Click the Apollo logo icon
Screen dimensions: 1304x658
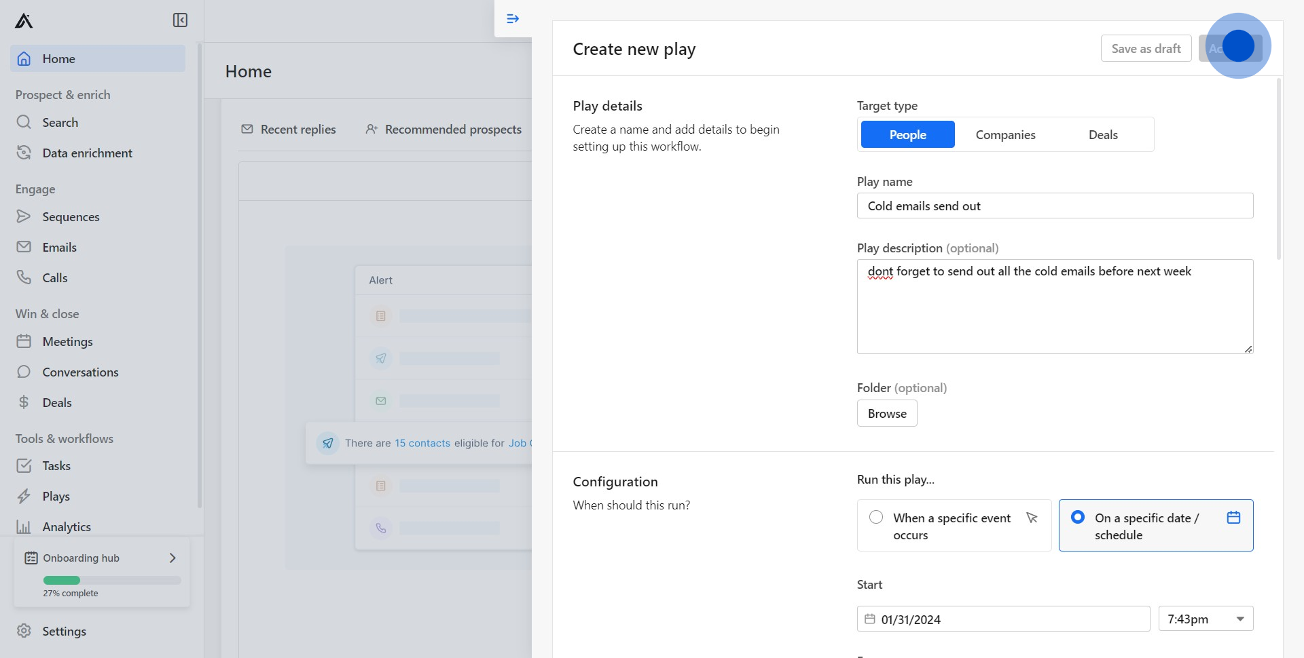click(x=24, y=21)
